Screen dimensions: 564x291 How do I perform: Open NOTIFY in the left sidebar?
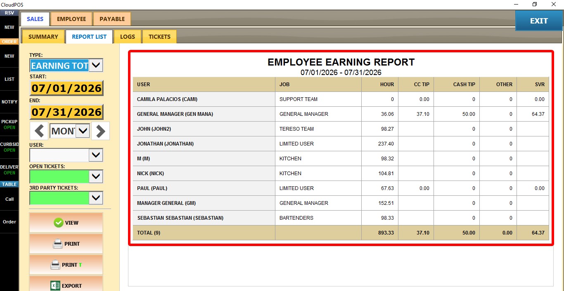9,102
